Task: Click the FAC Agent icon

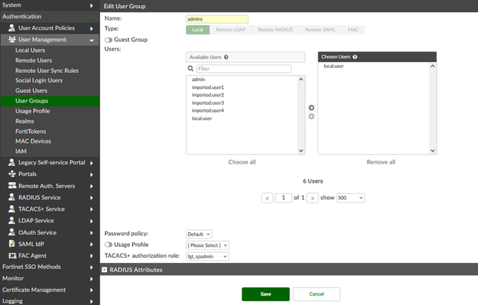Action: click(x=13, y=256)
